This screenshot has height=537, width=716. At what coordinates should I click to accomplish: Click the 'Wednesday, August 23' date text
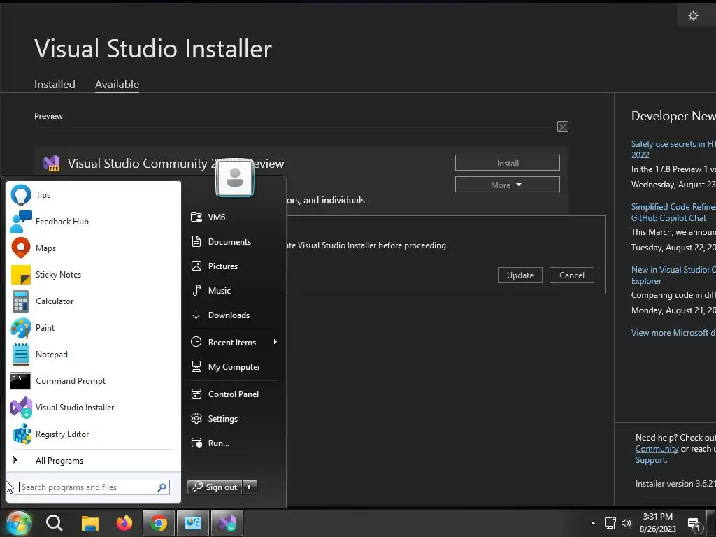(x=673, y=185)
